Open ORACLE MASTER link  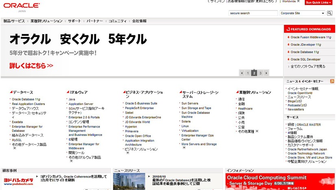[309, 124]
